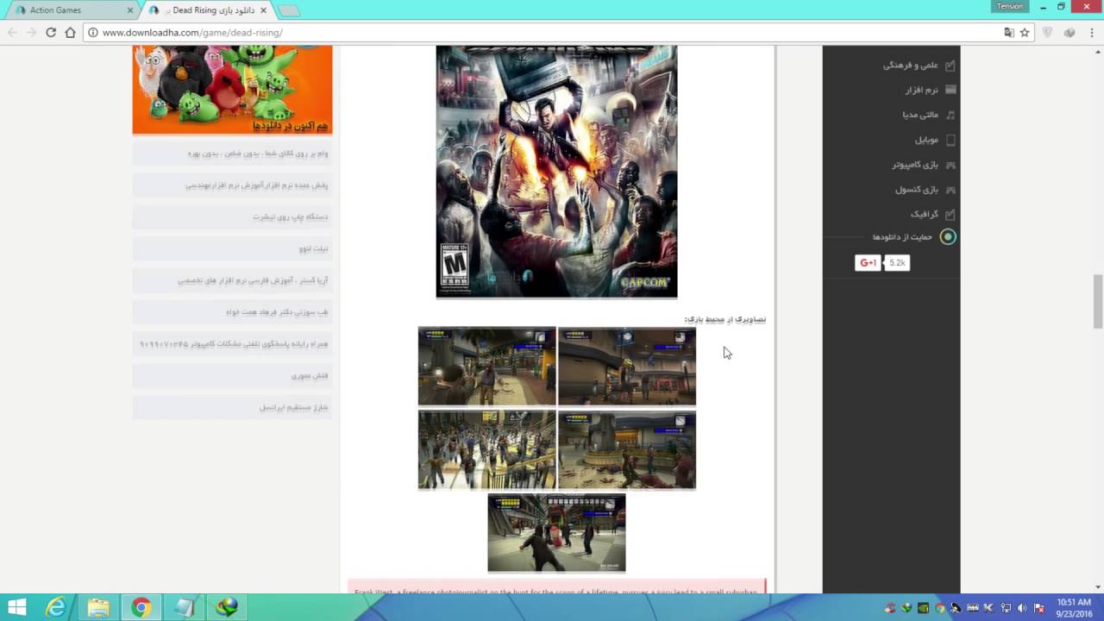1104x621 pixels.
Task: Open the مالتی مدیا sidebar category
Action: pyautogui.click(x=920, y=115)
